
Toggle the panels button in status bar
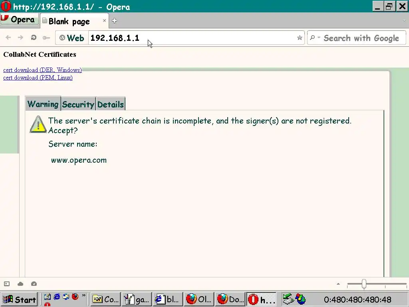7,284
